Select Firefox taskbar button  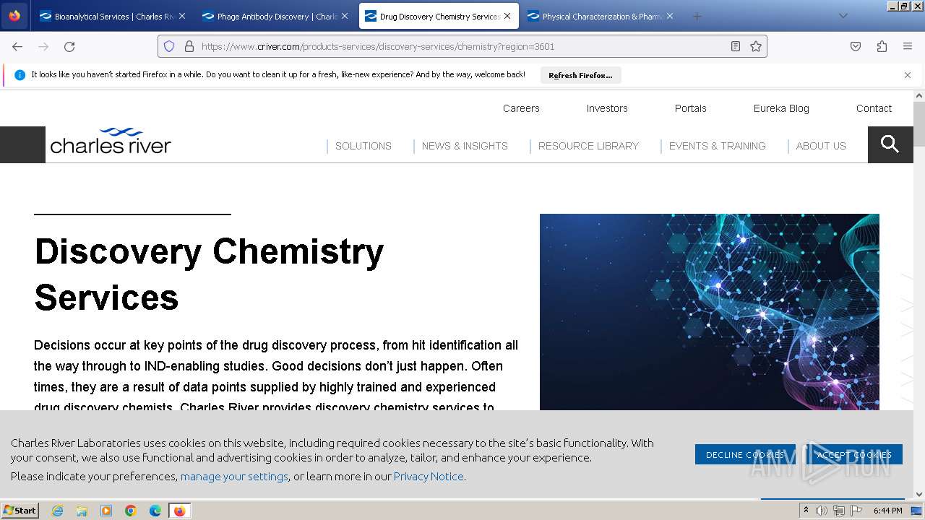tap(180, 511)
